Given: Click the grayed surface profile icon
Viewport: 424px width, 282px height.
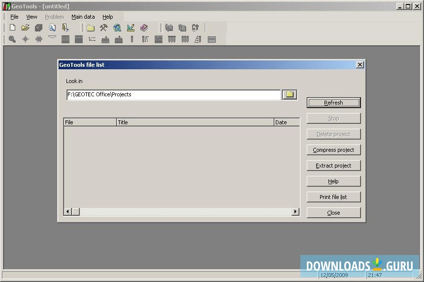Looking at the screenshot, I should (52, 38).
